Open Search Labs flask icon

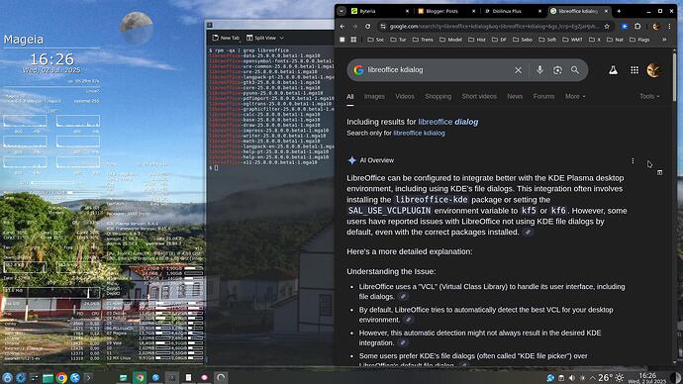click(x=613, y=70)
